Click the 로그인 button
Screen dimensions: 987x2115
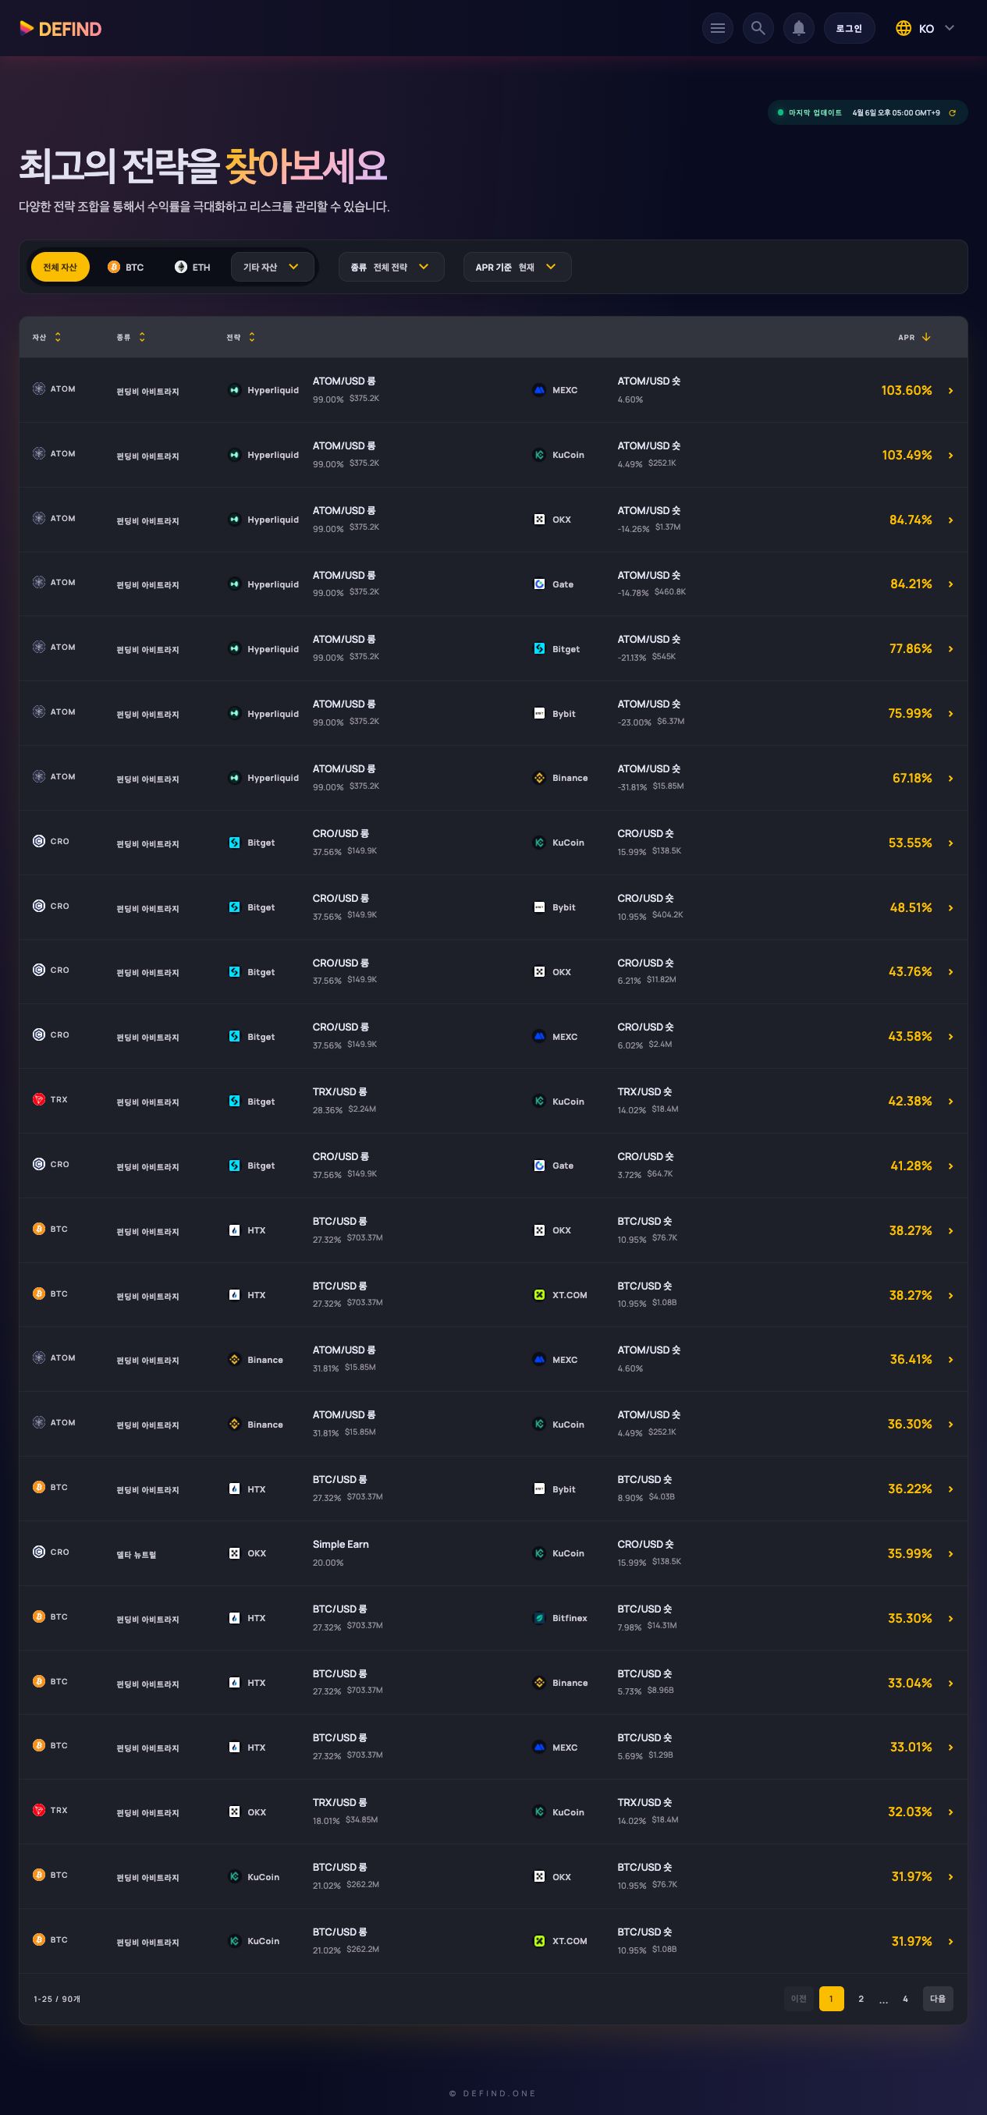pos(849,29)
